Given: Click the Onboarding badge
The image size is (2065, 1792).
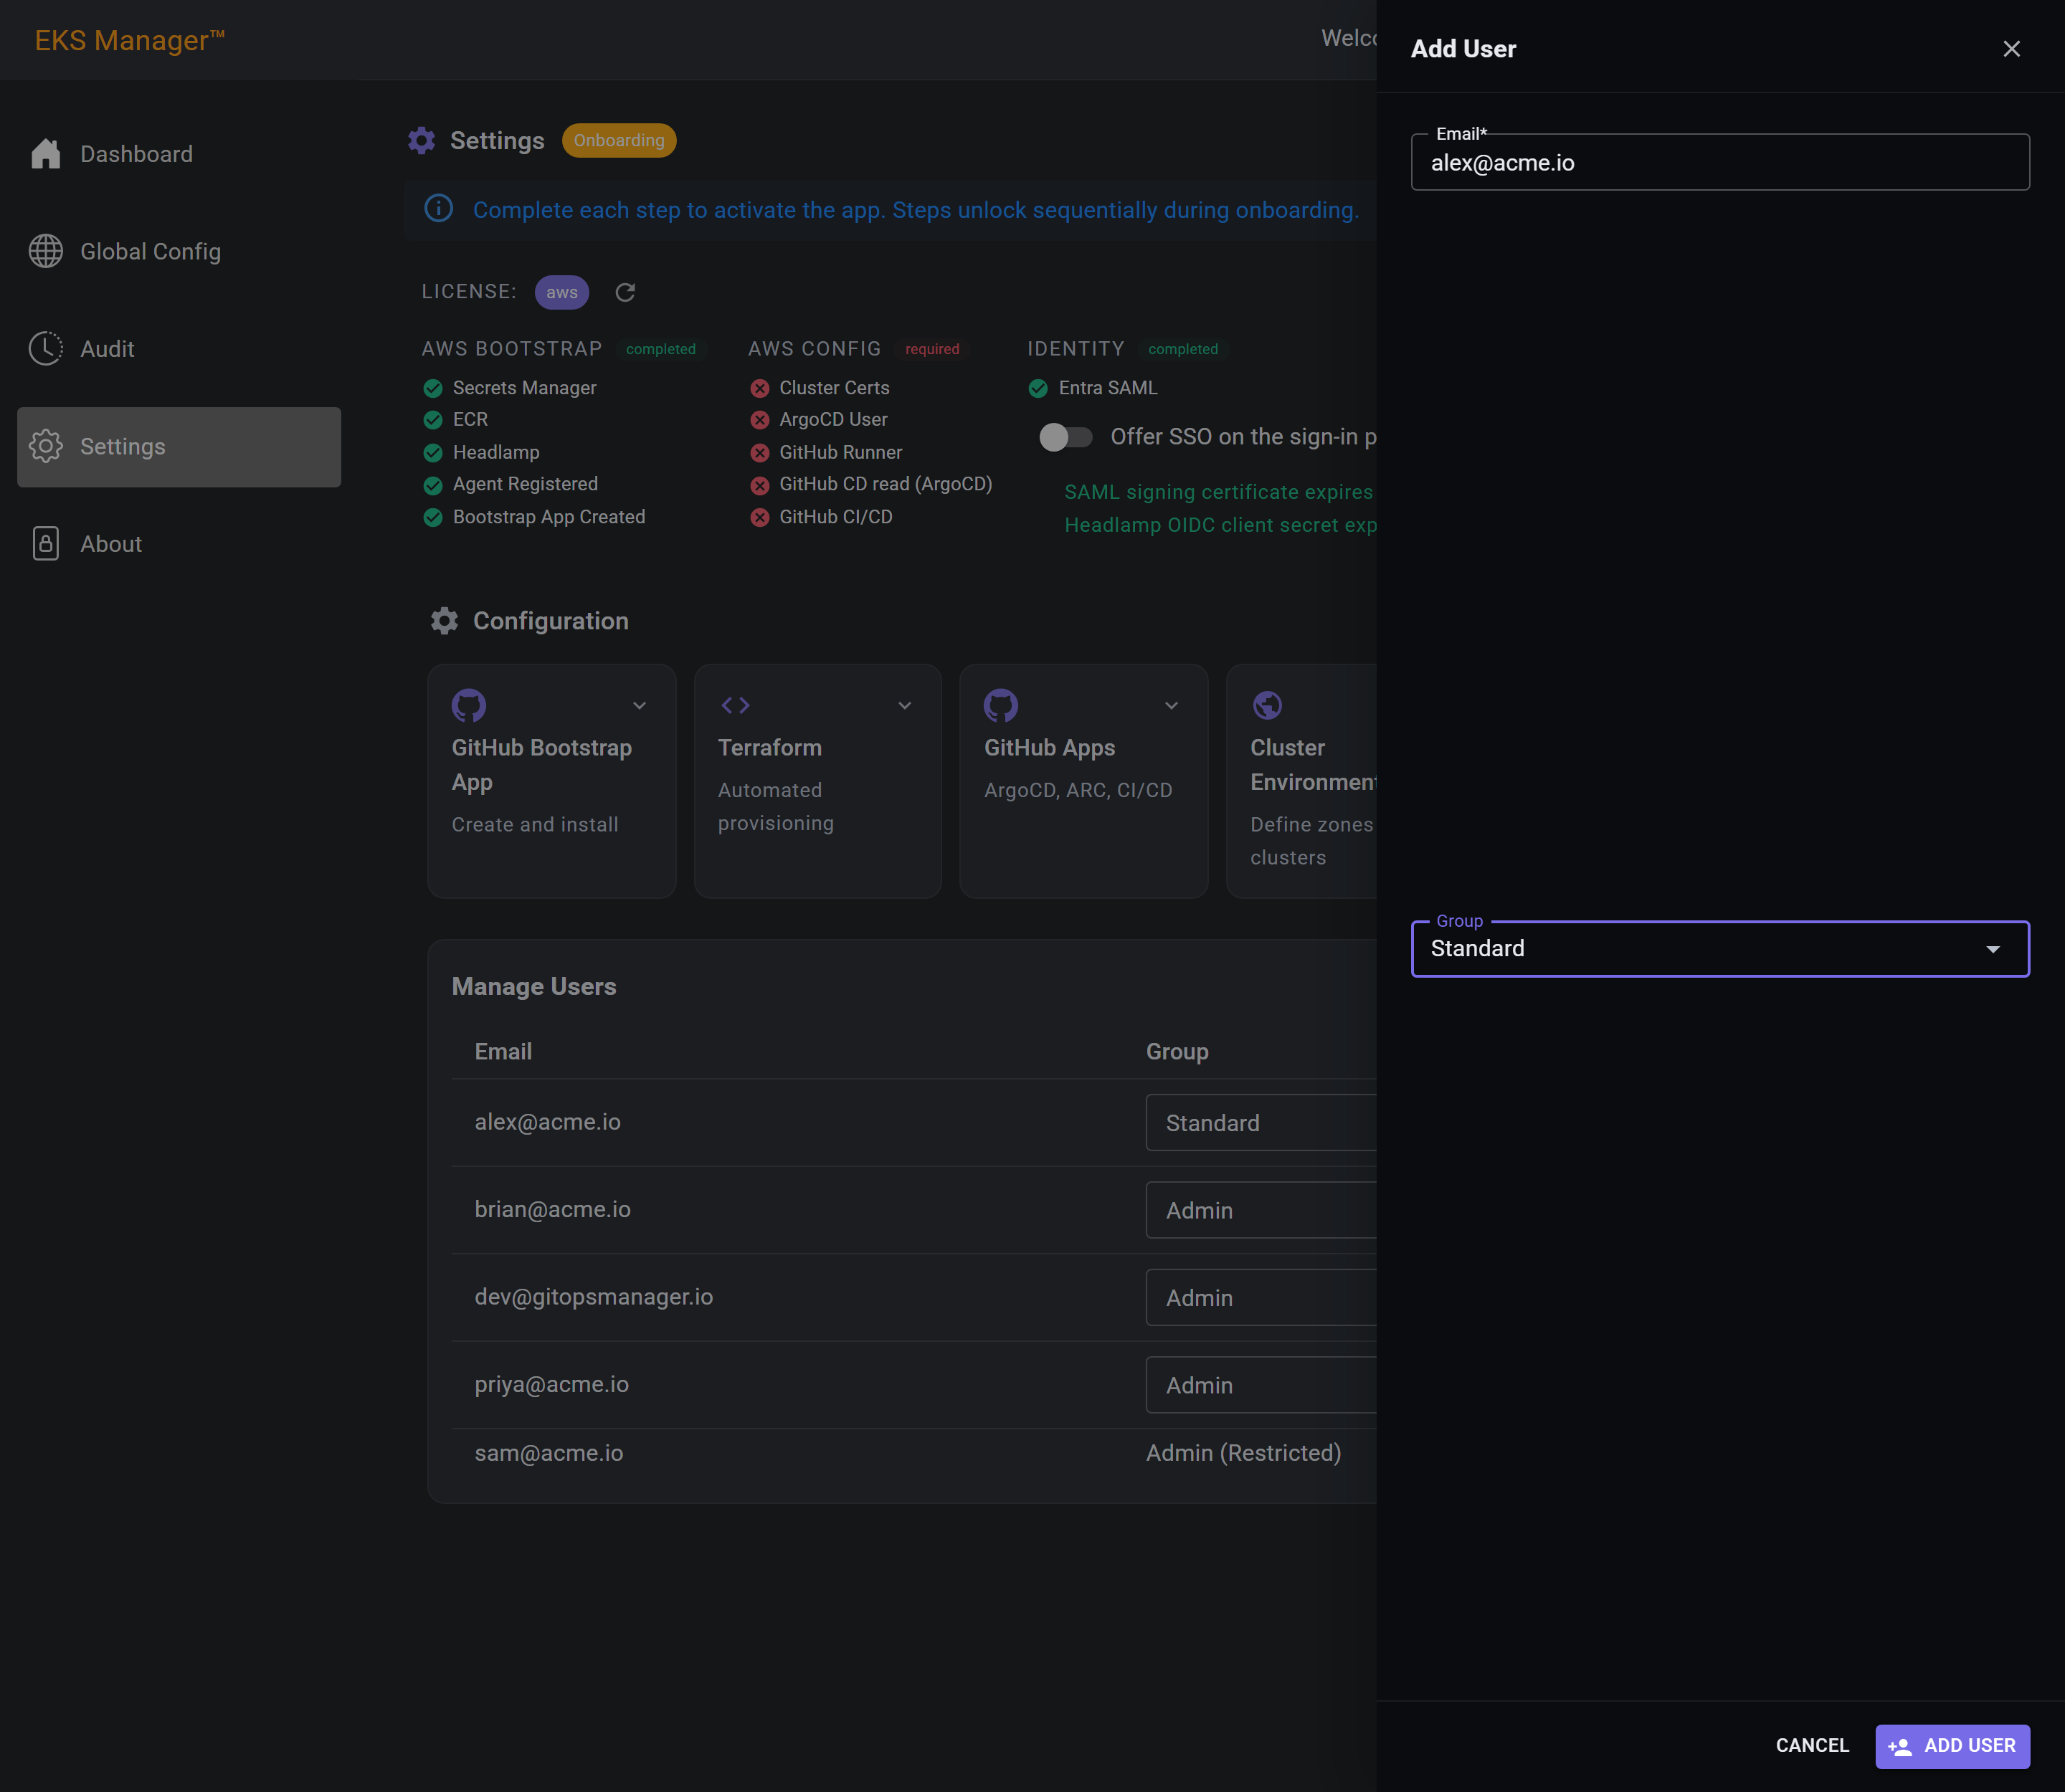Looking at the screenshot, I should [x=619, y=140].
